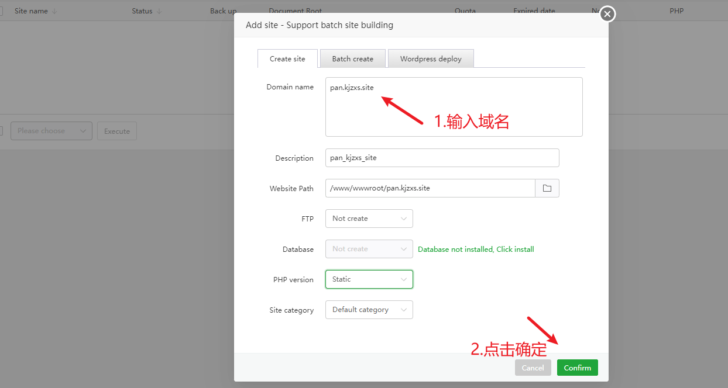
Task: Sort by Status column arrow
Action: [x=159, y=11]
